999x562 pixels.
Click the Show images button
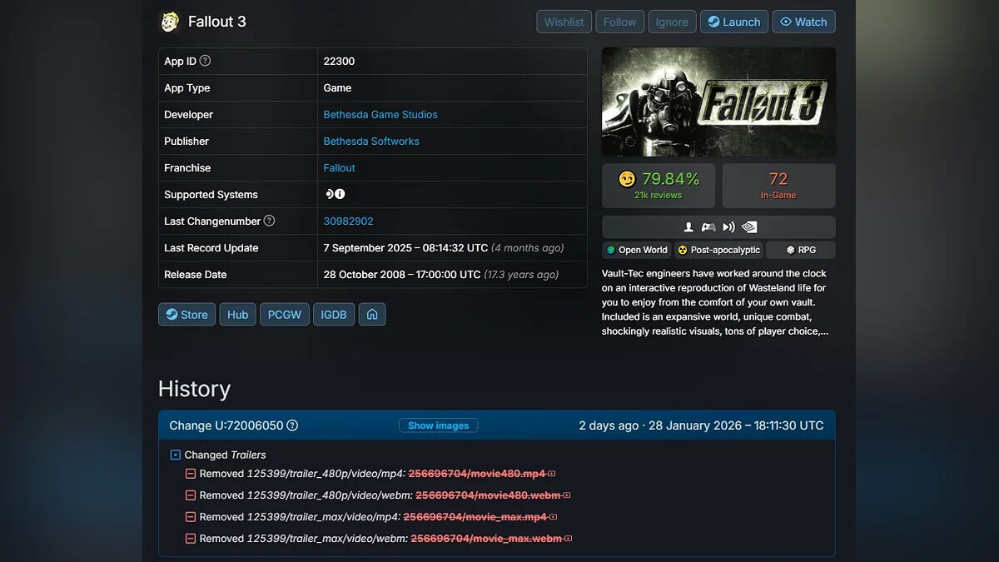click(x=439, y=425)
